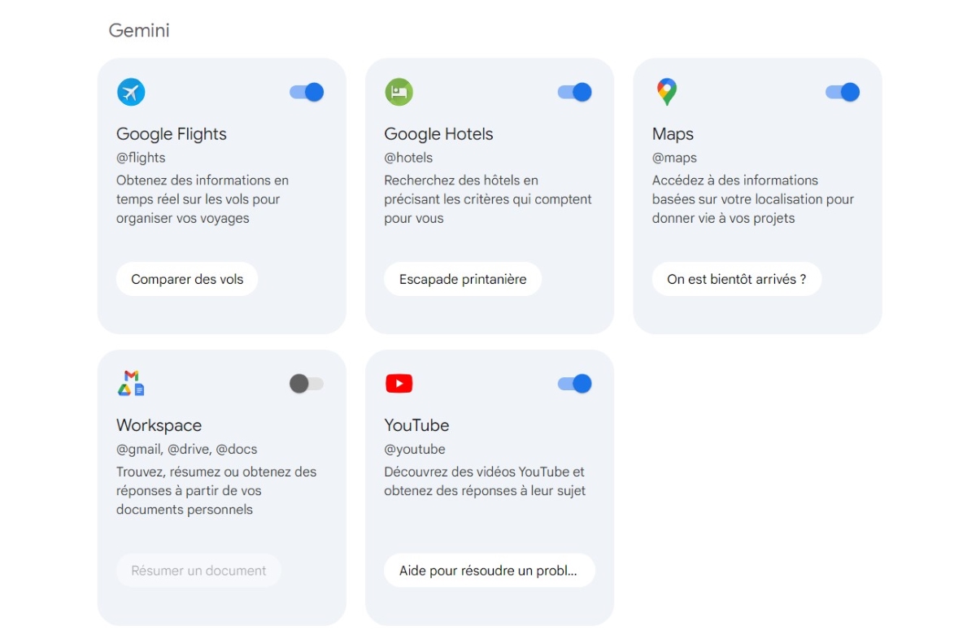
Task: Click the Maps pin icon
Action: point(666,92)
